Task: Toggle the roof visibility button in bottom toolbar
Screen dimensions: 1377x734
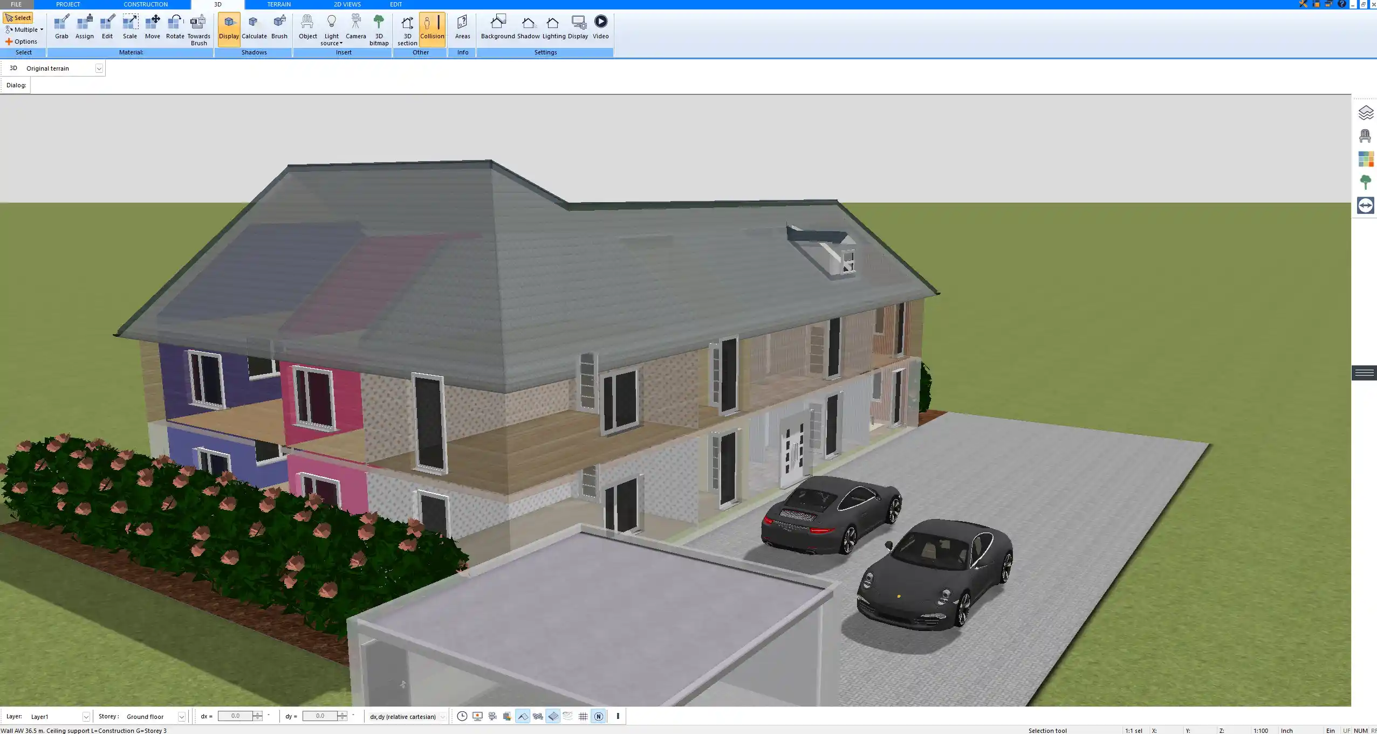Action: [523, 716]
